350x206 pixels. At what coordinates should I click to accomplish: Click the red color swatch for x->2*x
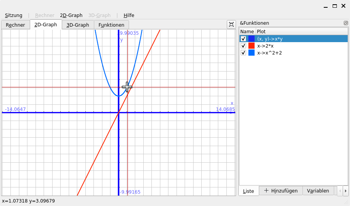[251, 46]
